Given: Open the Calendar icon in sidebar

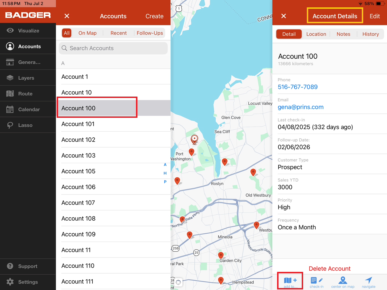Looking at the screenshot, I should coord(10,109).
